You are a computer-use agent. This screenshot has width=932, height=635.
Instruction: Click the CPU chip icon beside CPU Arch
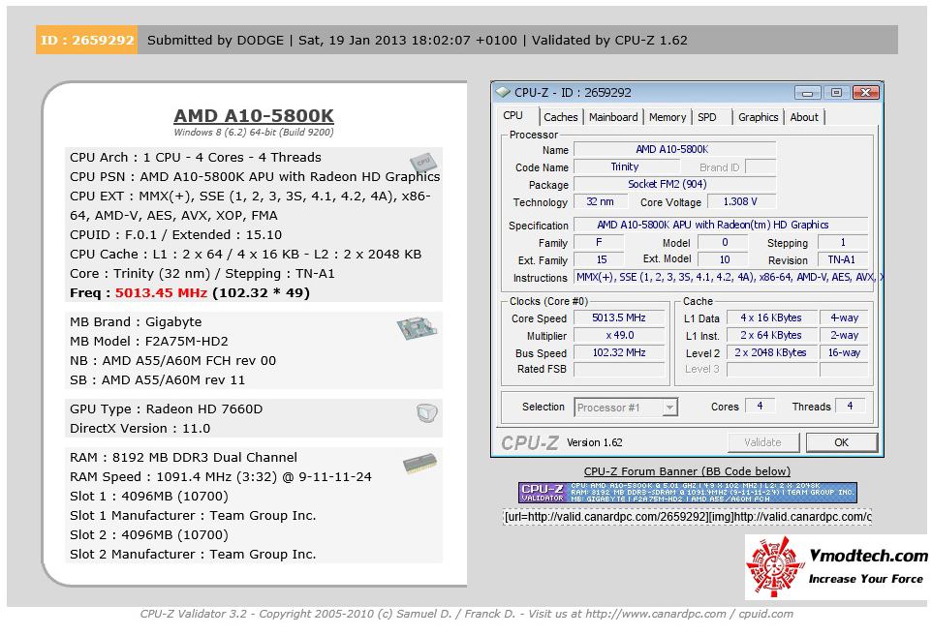(422, 163)
